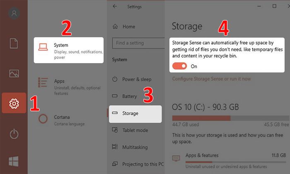Go back with the Settings arrow

[x=115, y=7]
